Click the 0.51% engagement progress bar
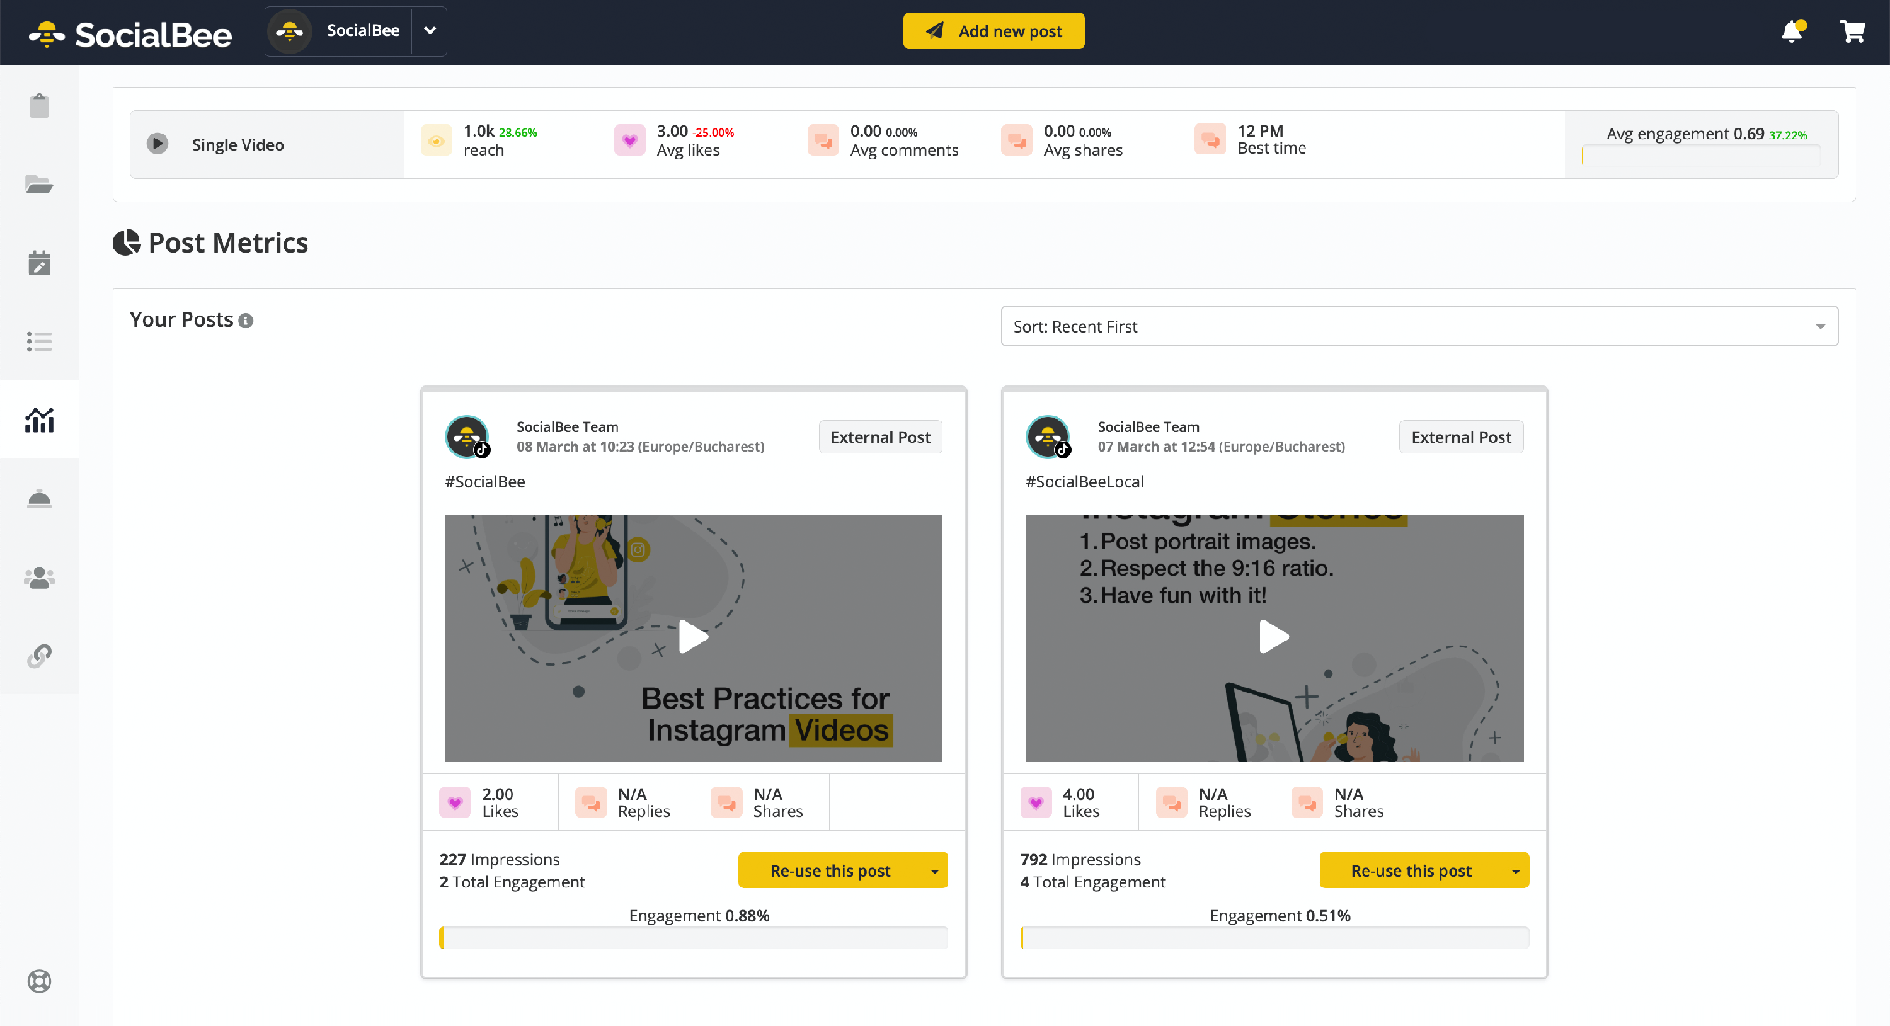The image size is (1890, 1026). (1274, 938)
